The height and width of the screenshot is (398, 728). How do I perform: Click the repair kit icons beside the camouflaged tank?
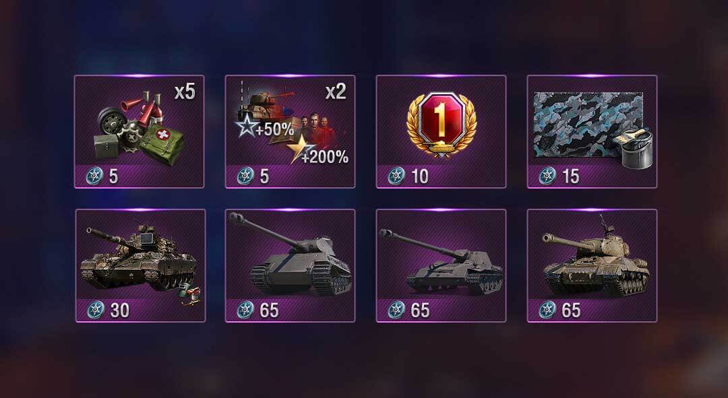[189, 295]
